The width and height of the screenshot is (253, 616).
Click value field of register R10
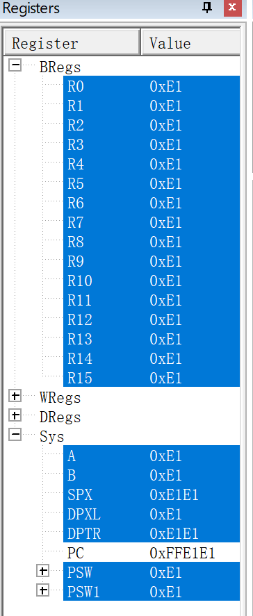coord(165,281)
